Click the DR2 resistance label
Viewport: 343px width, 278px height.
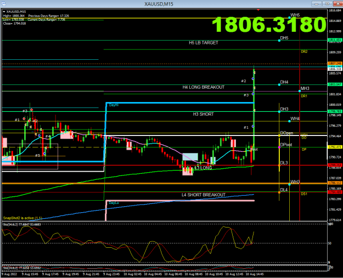[304, 52]
